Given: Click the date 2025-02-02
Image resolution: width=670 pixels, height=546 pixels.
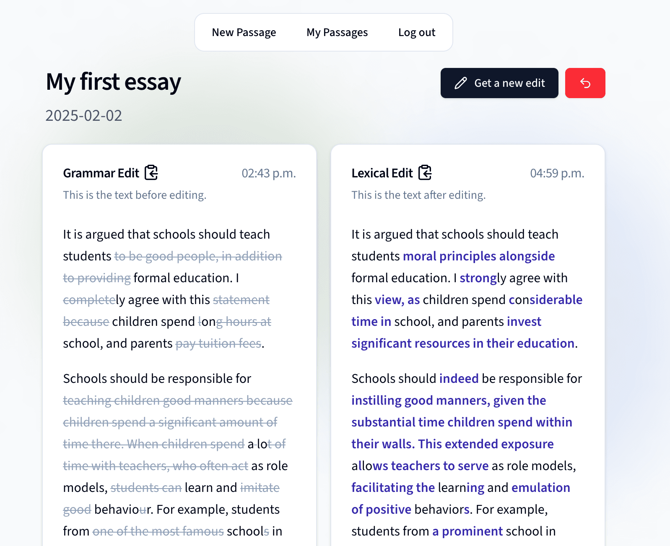Looking at the screenshot, I should 83,115.
